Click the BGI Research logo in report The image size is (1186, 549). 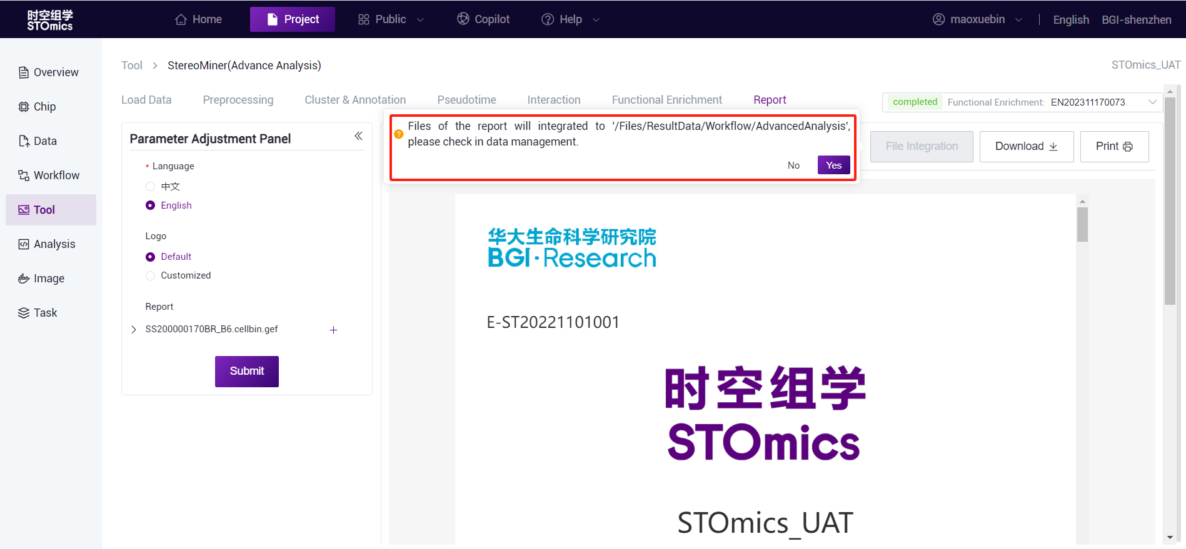pos(572,248)
